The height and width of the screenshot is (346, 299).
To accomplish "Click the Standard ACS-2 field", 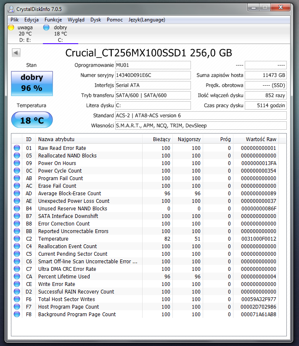I will coord(201,115).
